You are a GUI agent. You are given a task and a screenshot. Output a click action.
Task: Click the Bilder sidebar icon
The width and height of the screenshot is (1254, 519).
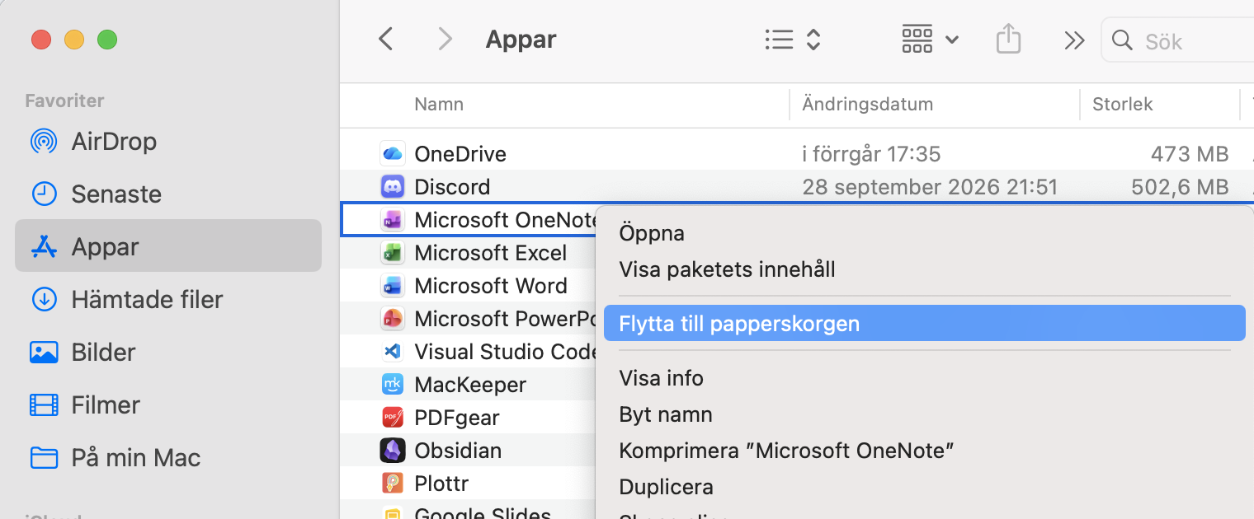(44, 353)
